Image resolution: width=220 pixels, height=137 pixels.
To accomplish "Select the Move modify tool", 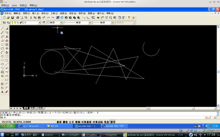I will pos(7,48).
